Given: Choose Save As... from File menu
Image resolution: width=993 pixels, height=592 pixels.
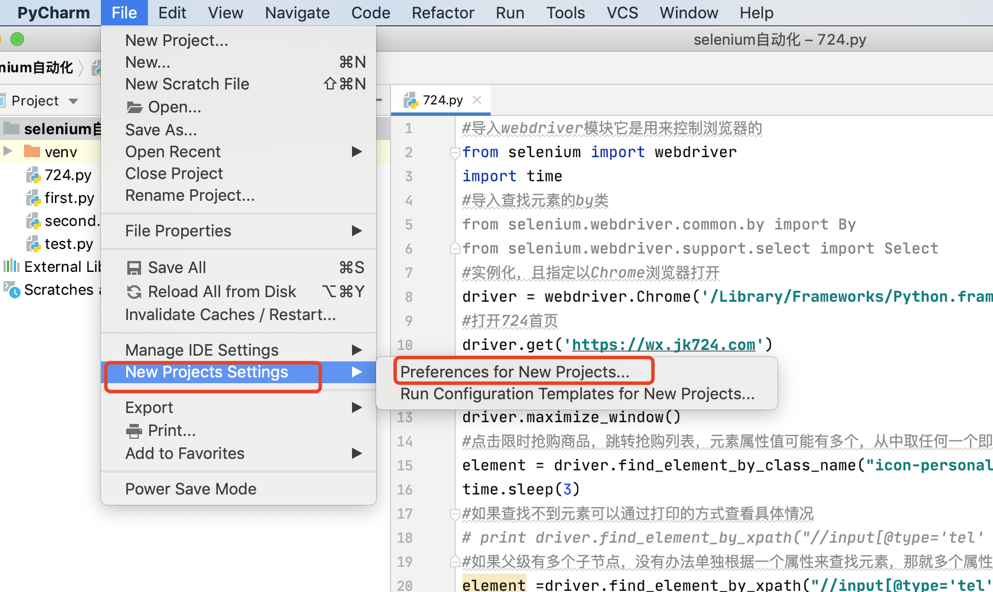Looking at the screenshot, I should pyautogui.click(x=238, y=130).
